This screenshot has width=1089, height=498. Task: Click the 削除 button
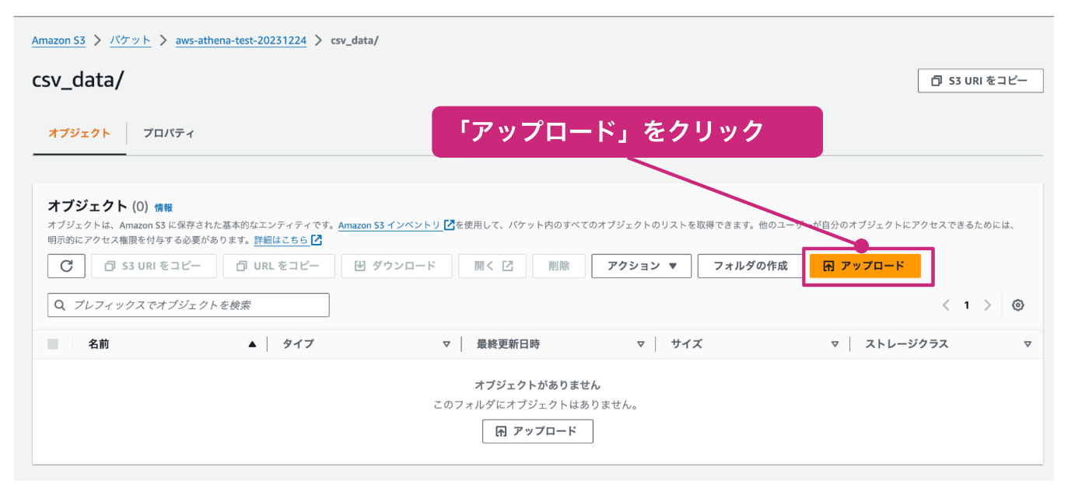[559, 266]
